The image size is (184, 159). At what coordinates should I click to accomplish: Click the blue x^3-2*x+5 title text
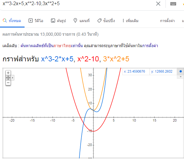[x=57, y=59]
